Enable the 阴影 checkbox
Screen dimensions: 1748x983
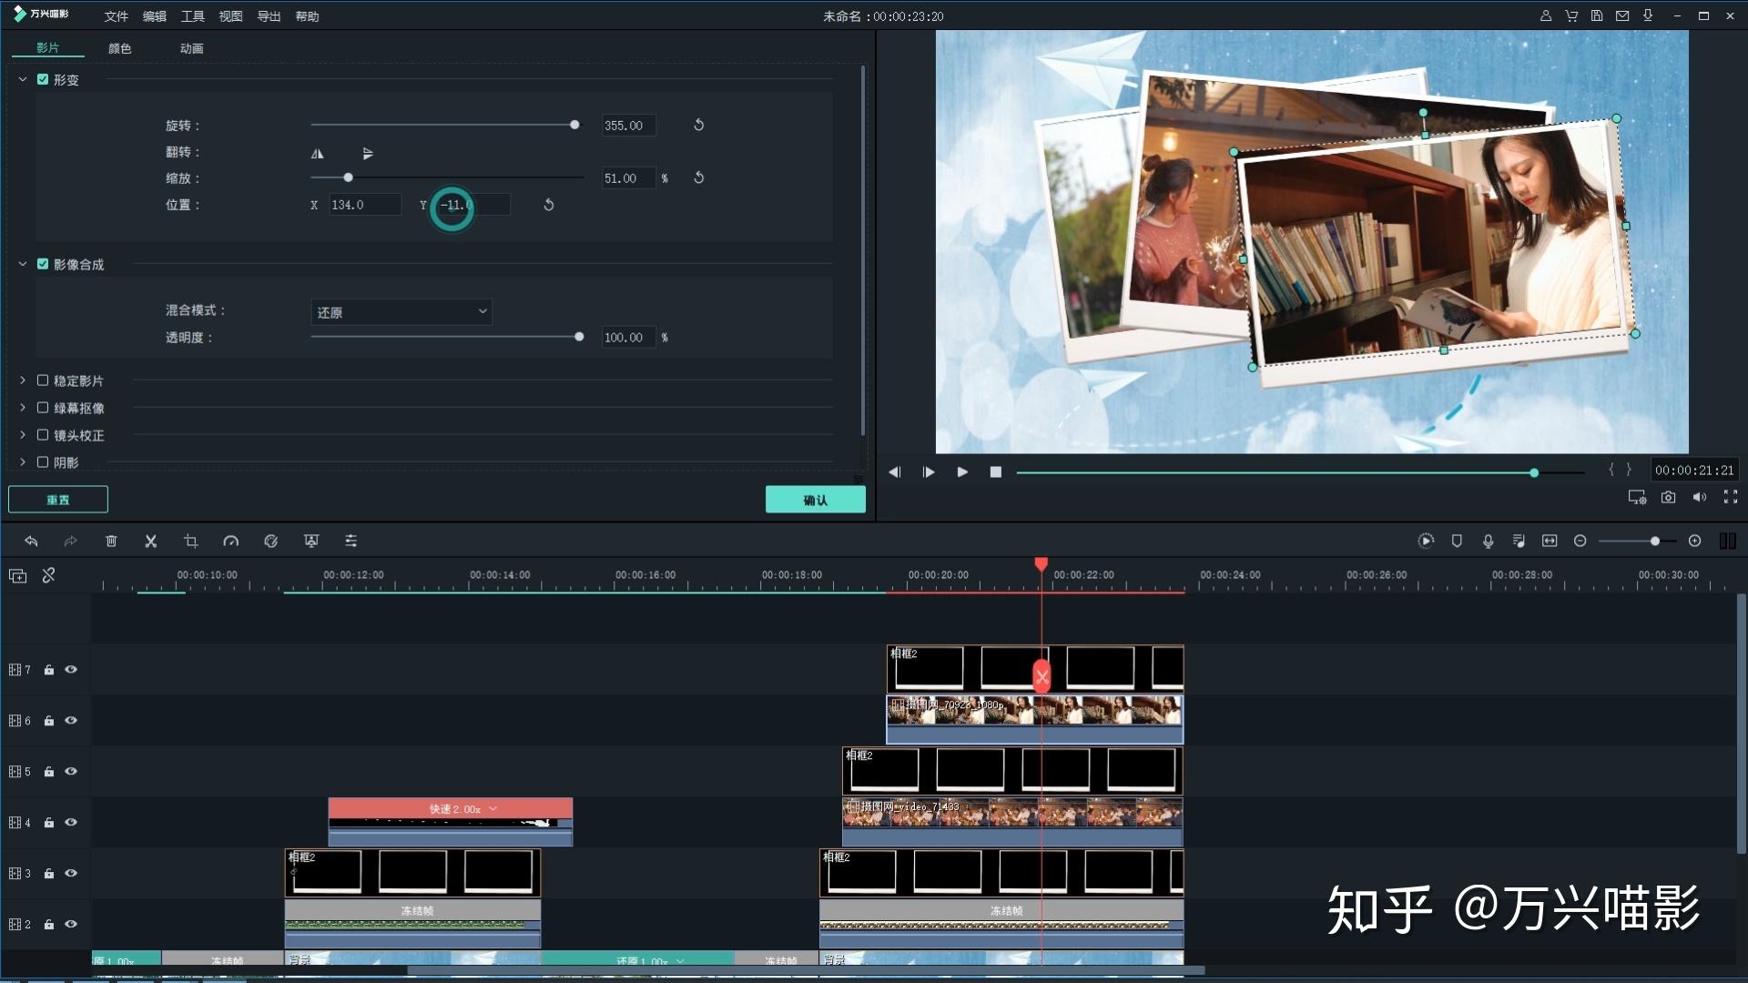[x=43, y=462]
